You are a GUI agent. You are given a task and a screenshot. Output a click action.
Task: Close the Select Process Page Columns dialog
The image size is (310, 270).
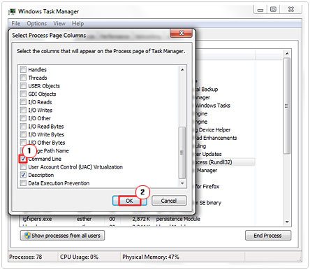click(182, 34)
